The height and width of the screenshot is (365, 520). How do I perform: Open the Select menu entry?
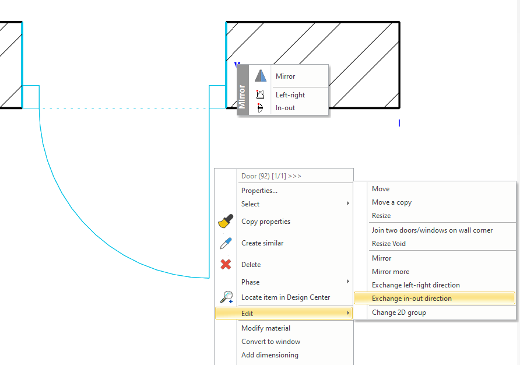284,203
